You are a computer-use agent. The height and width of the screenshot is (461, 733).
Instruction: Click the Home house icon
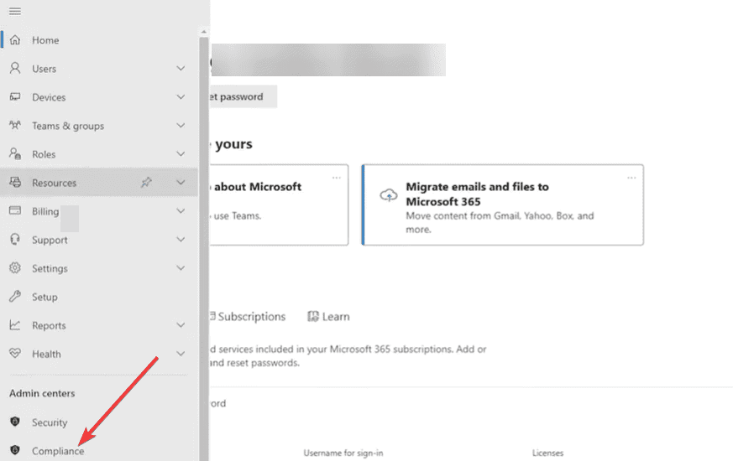coord(15,40)
